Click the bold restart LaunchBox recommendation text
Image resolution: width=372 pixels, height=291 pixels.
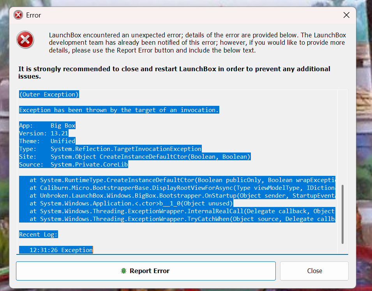click(174, 72)
